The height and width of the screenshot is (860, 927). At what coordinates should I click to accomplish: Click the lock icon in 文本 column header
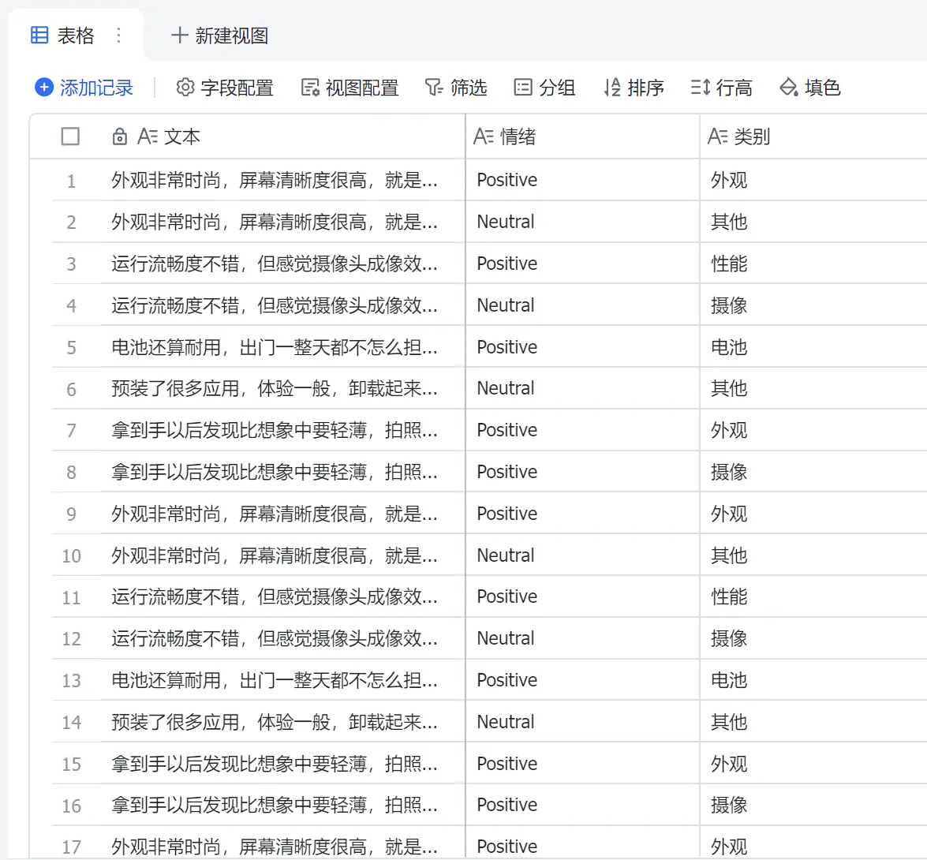(x=120, y=137)
